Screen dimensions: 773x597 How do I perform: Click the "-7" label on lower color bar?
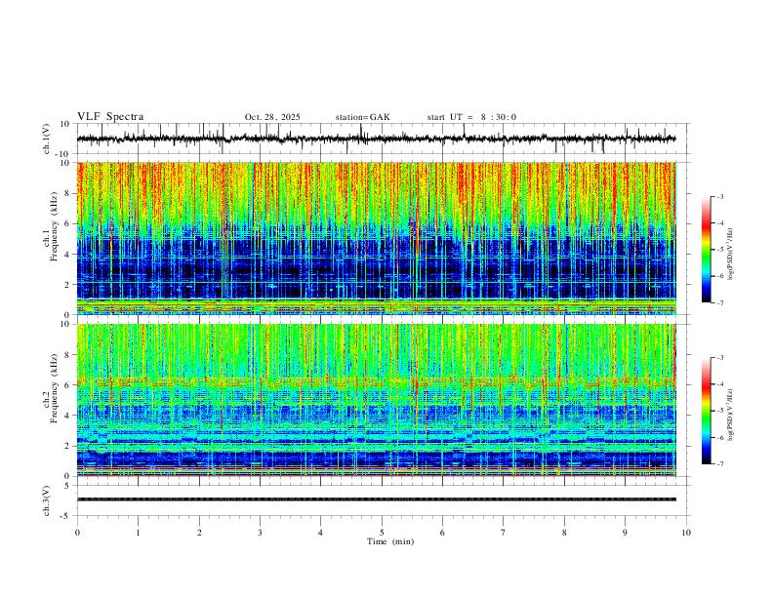pyautogui.click(x=720, y=464)
